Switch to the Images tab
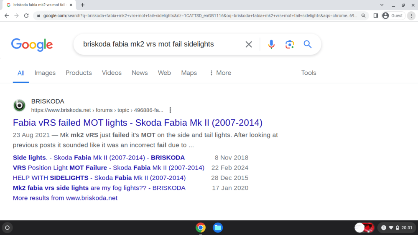The image size is (418, 235). tap(45, 73)
